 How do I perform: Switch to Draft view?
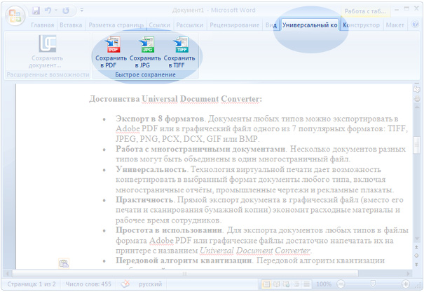click(306, 284)
